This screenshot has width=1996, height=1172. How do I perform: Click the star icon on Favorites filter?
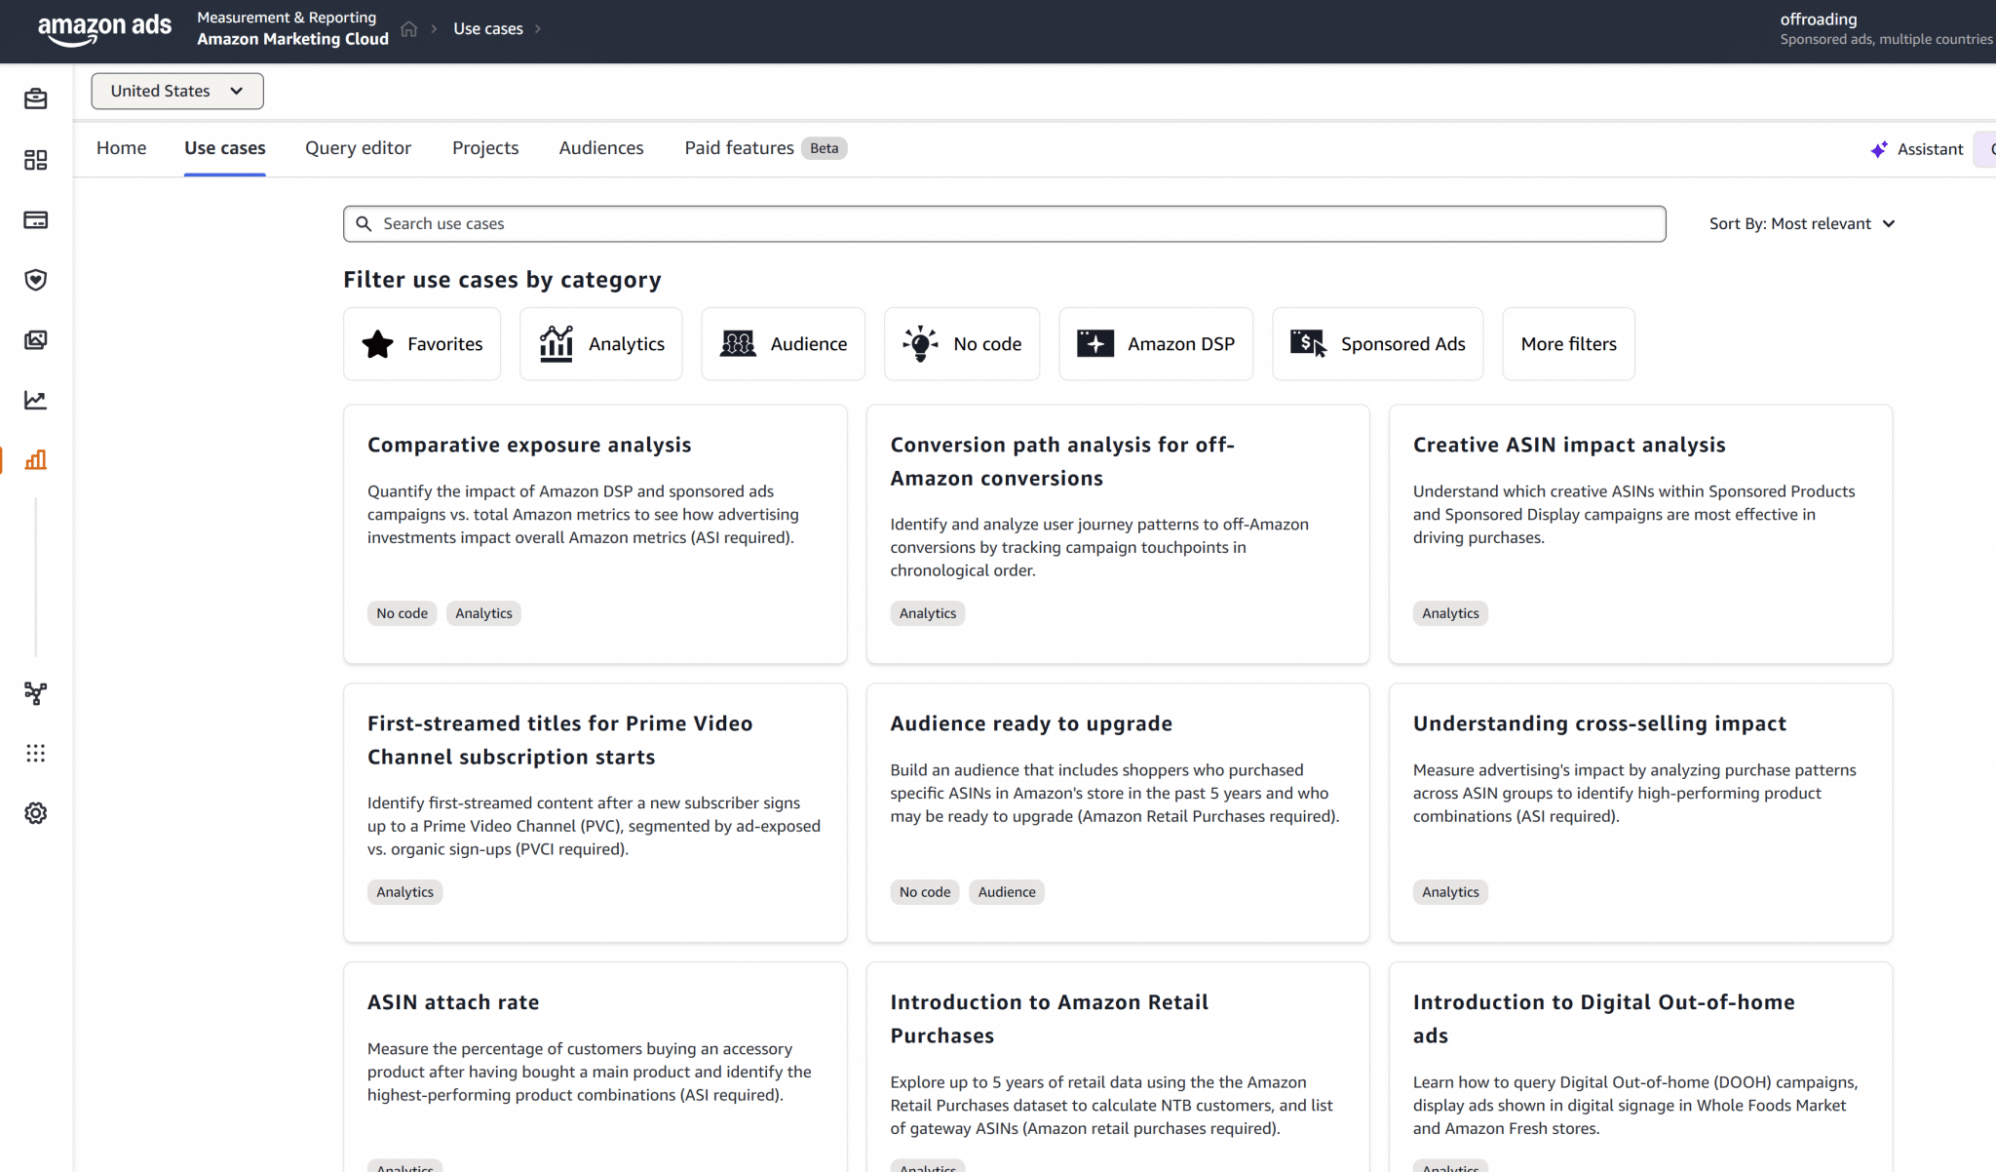pos(377,344)
